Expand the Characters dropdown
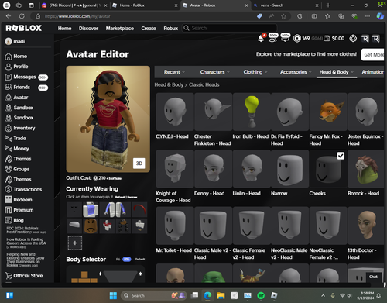This screenshot has height=303, width=387. click(214, 72)
